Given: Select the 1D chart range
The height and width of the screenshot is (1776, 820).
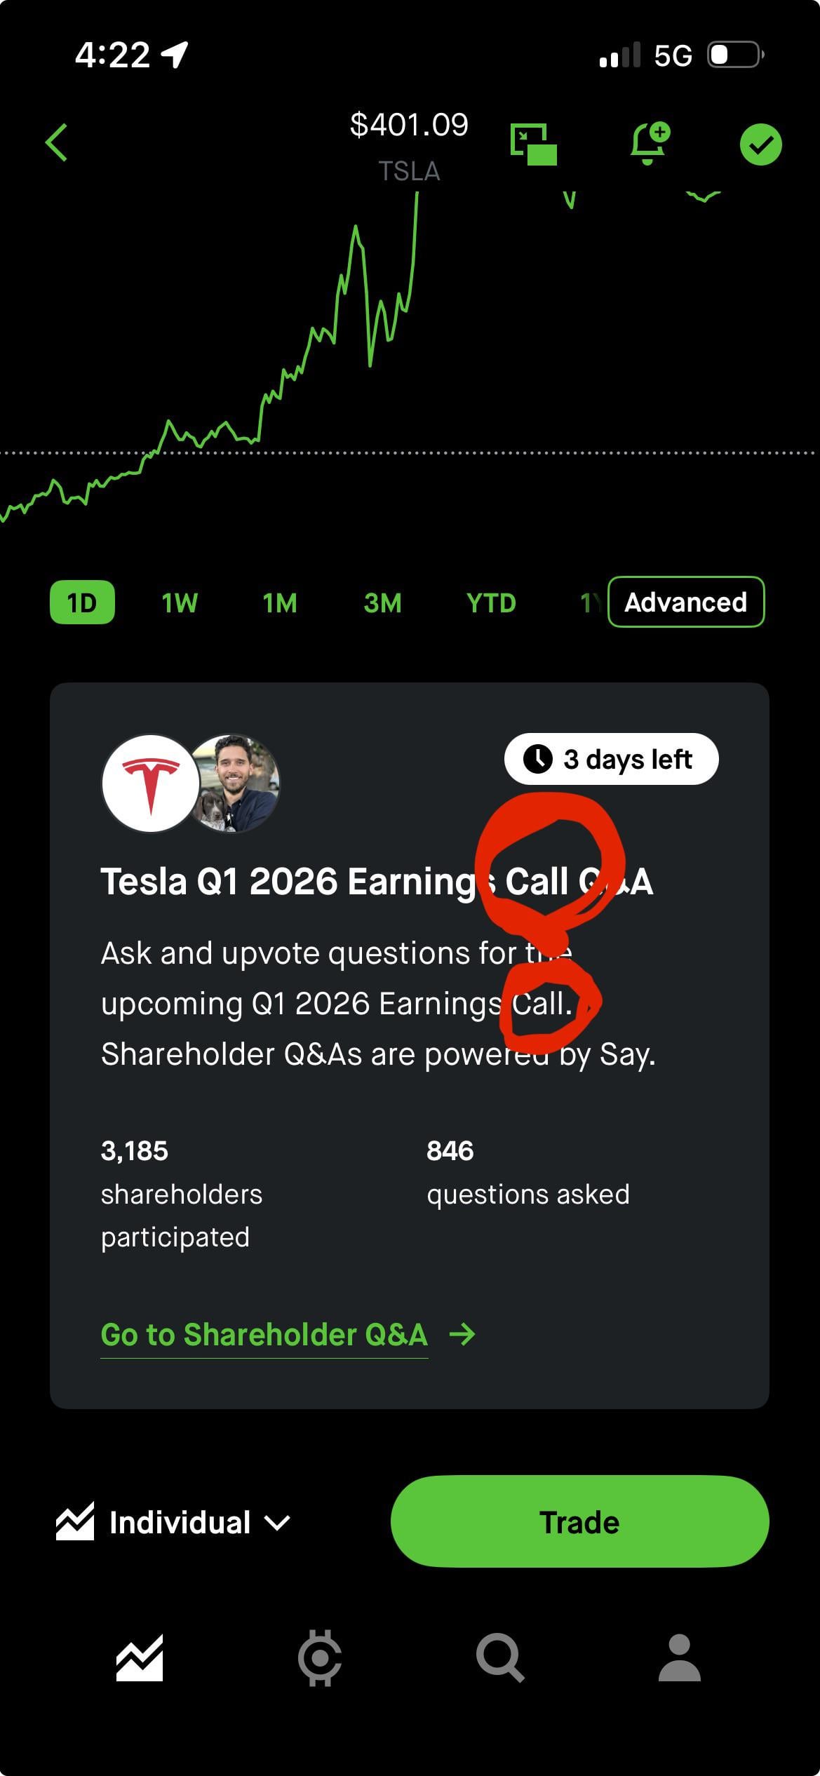Looking at the screenshot, I should (x=82, y=603).
